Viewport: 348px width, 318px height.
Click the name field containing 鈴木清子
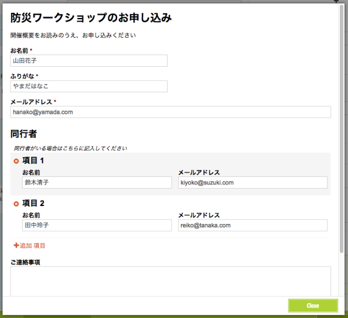pos(97,183)
